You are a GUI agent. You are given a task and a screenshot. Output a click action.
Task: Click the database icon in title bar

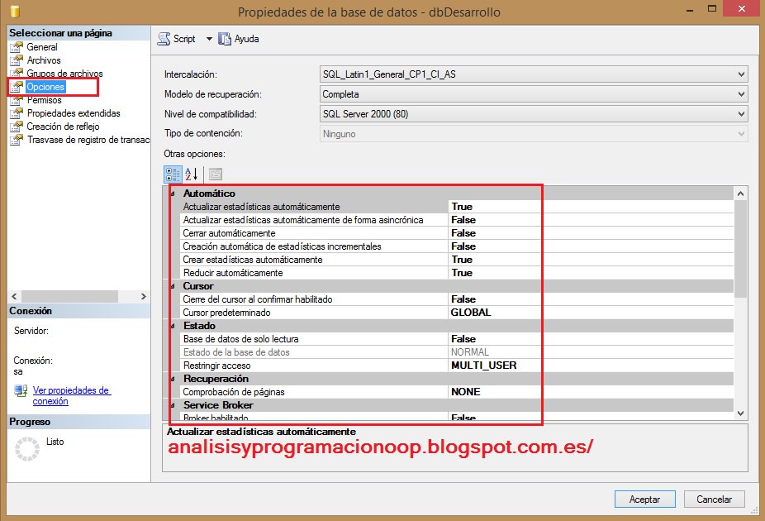[15, 11]
